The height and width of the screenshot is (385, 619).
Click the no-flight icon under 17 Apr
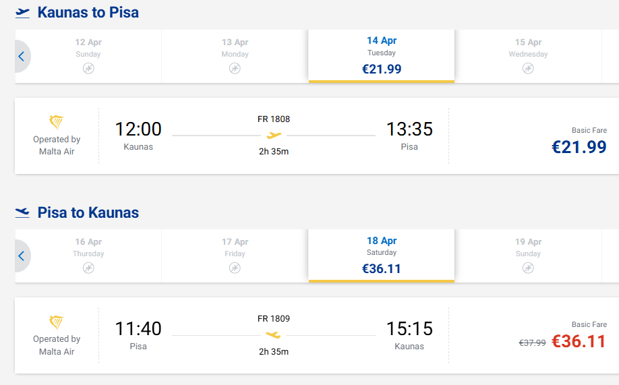pyautogui.click(x=235, y=268)
